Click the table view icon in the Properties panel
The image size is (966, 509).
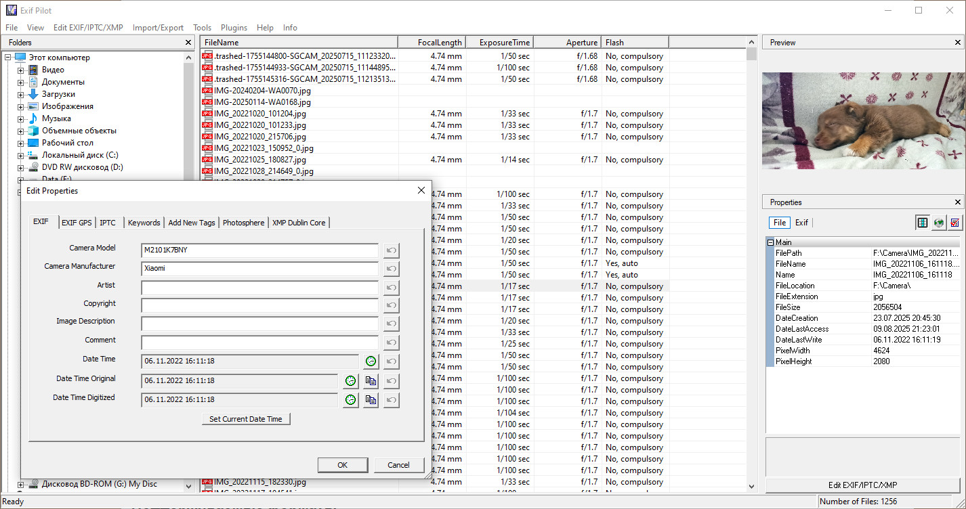[x=923, y=222]
